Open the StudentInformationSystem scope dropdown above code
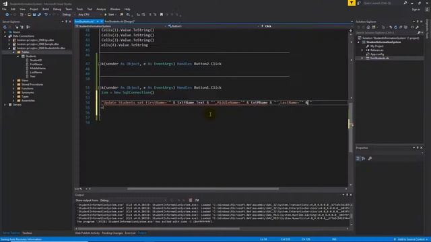The height and width of the screenshot is (242, 431). click(121, 26)
